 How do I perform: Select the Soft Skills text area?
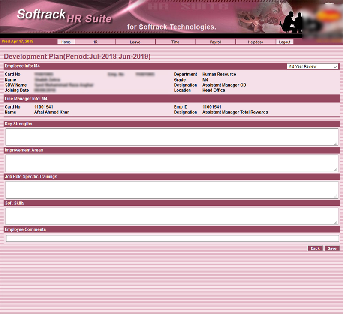point(171,216)
